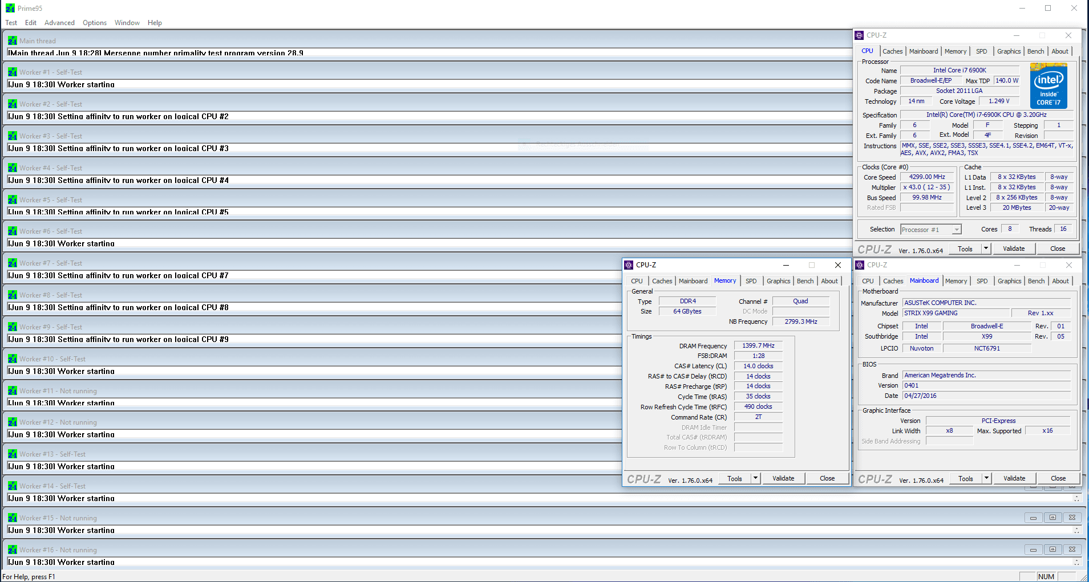Click the Worker #15 Not running window icon
This screenshot has height=582, width=1089.
pos(13,518)
